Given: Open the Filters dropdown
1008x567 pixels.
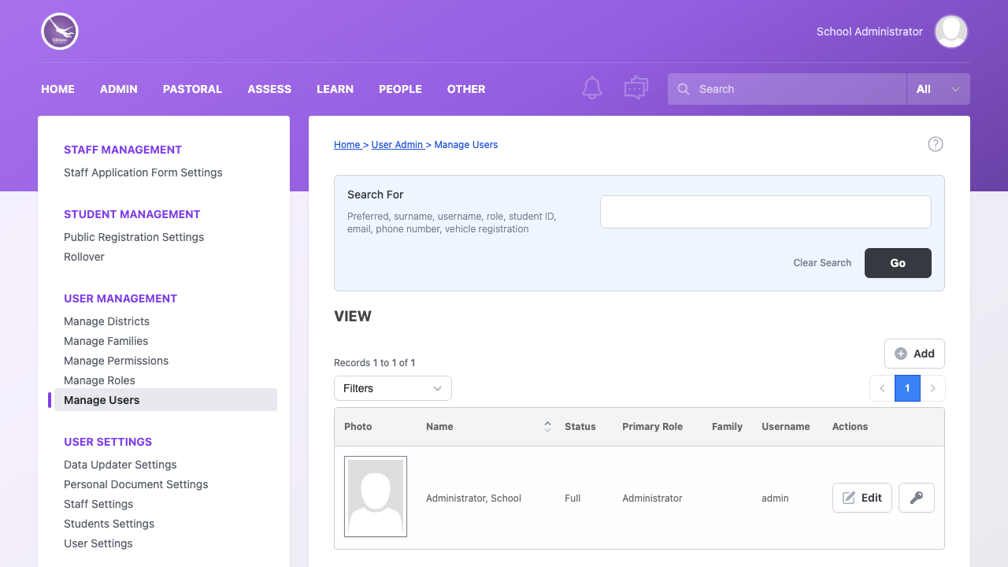Looking at the screenshot, I should tap(393, 388).
